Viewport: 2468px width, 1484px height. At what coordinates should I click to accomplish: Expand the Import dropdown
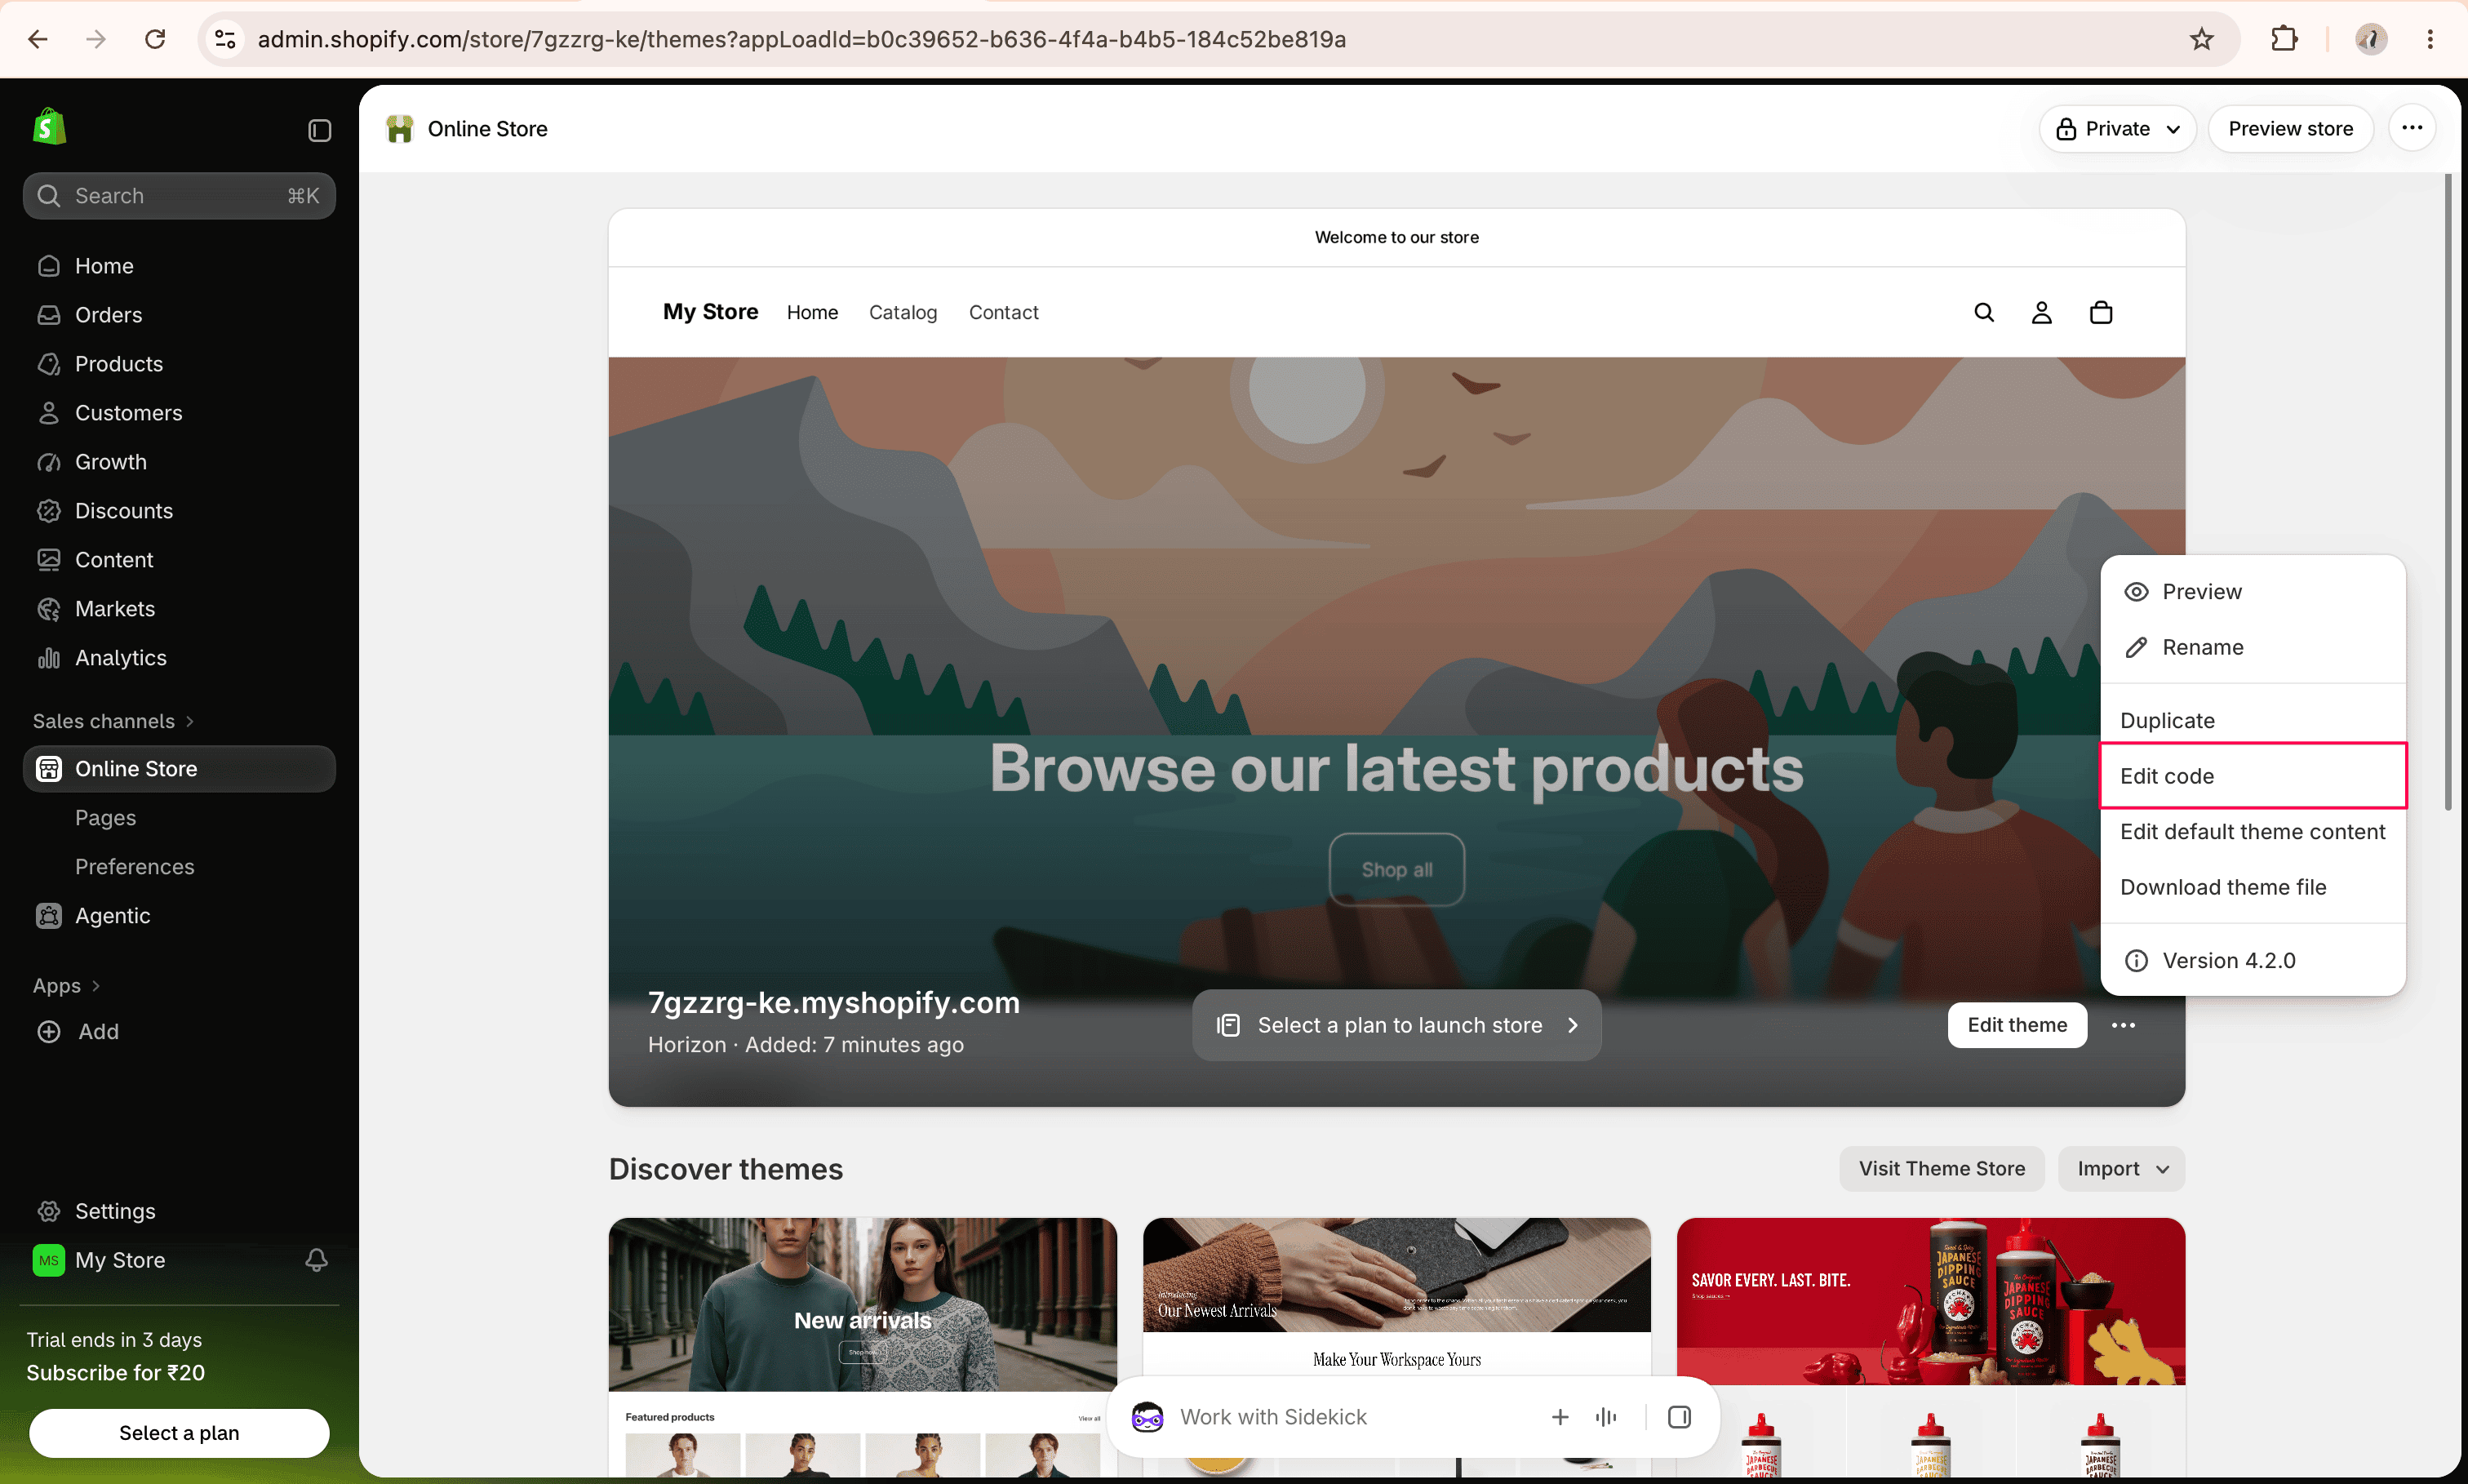pos(2121,1169)
